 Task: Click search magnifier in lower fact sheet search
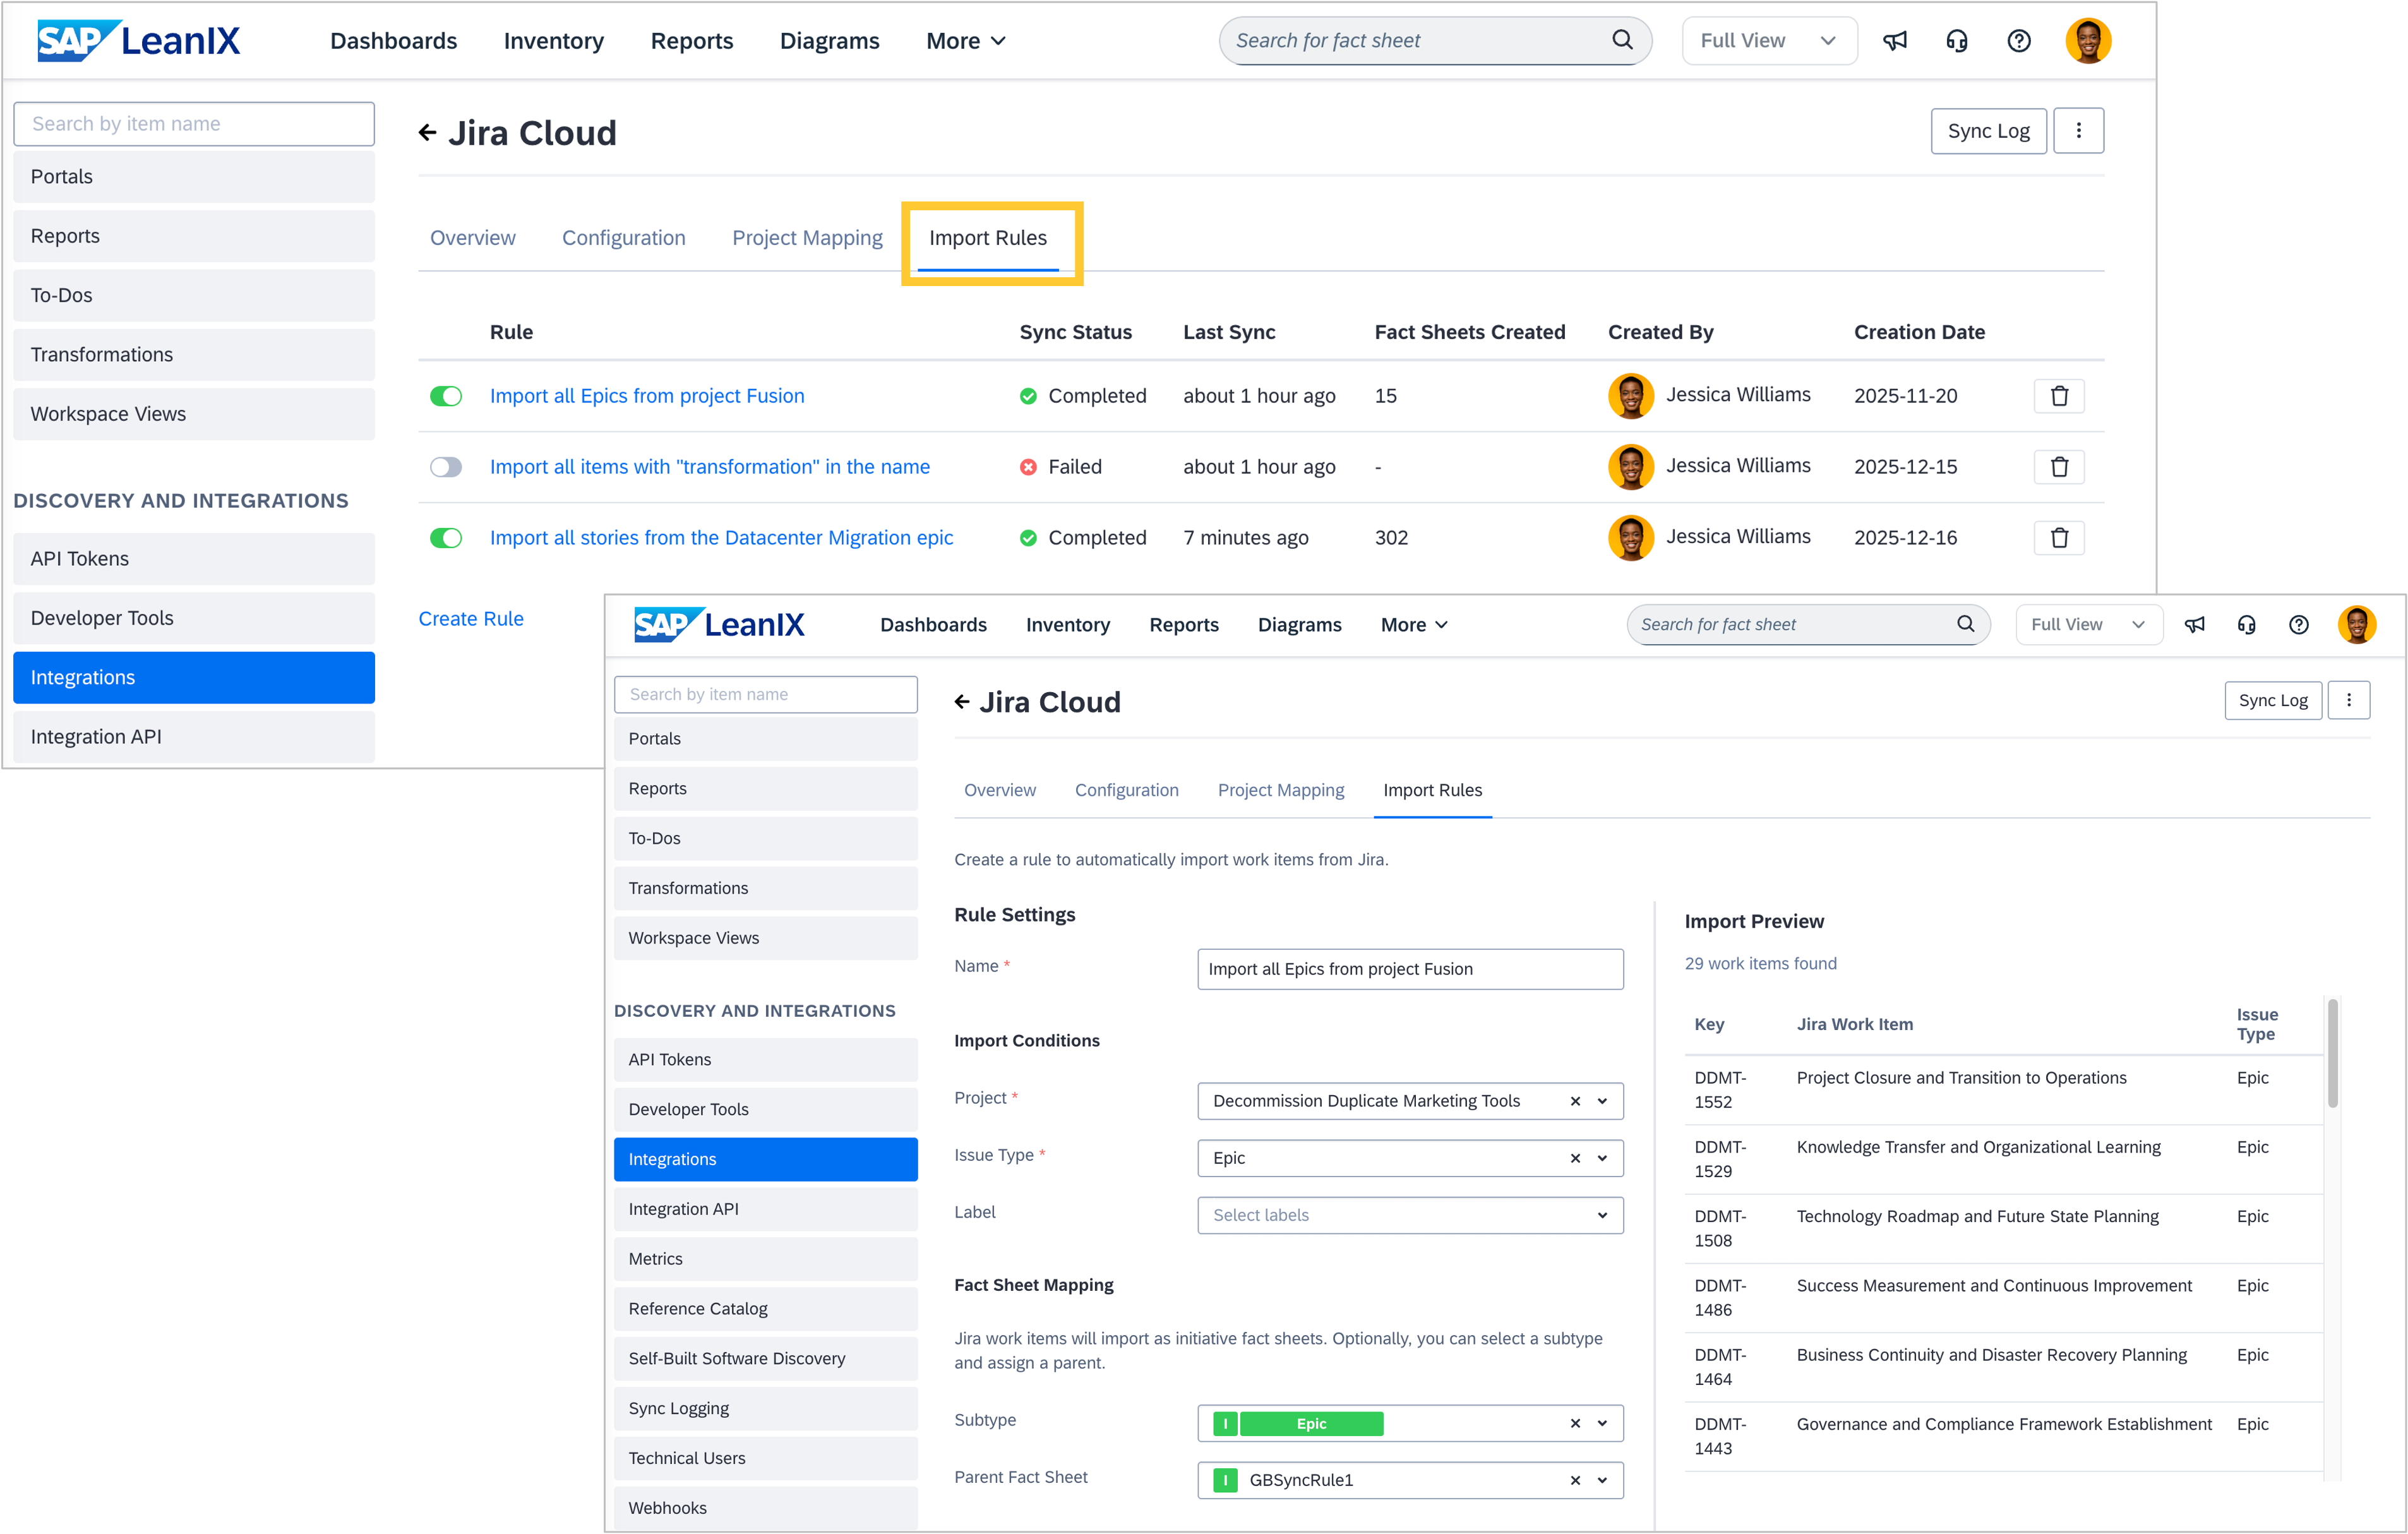tap(1965, 624)
